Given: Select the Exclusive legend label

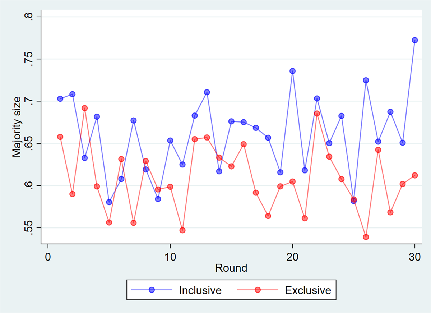Looking at the screenshot, I should 308,290.
